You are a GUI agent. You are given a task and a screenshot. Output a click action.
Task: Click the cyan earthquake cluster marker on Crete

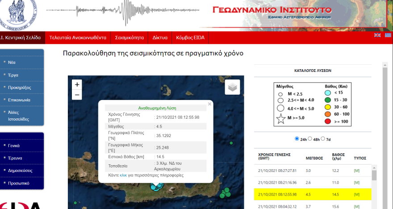(156, 187)
